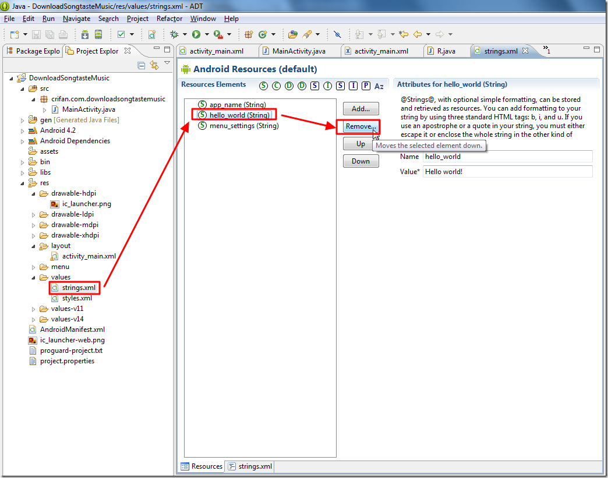Viewport: 608px width, 478px height.
Task: Click the new Android XML file icon
Action: click(152, 34)
